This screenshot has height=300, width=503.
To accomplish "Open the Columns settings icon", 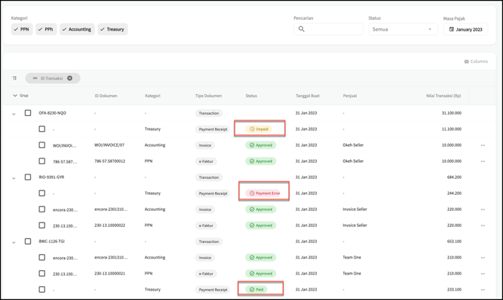I will 467,61.
